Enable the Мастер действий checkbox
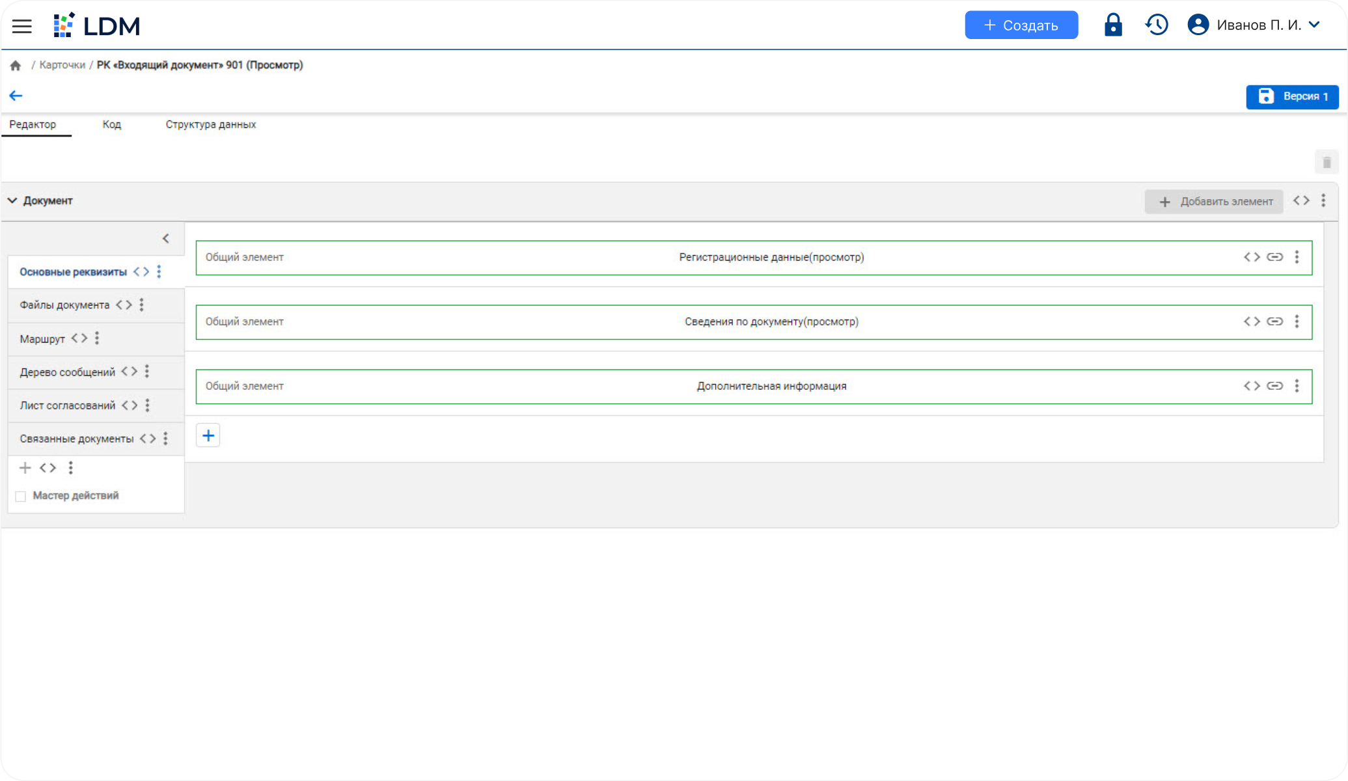1348x781 pixels. pos(21,497)
